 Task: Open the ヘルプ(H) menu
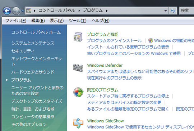tap(100, 20)
